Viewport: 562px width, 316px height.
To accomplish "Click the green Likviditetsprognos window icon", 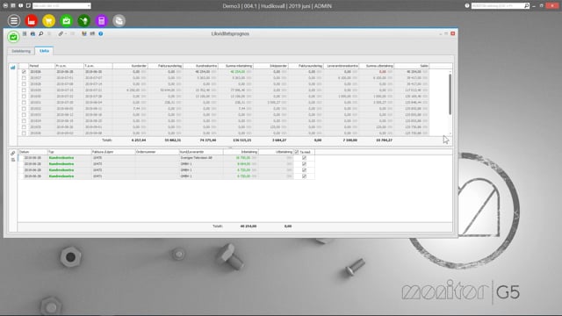I will pyautogui.click(x=13, y=37).
